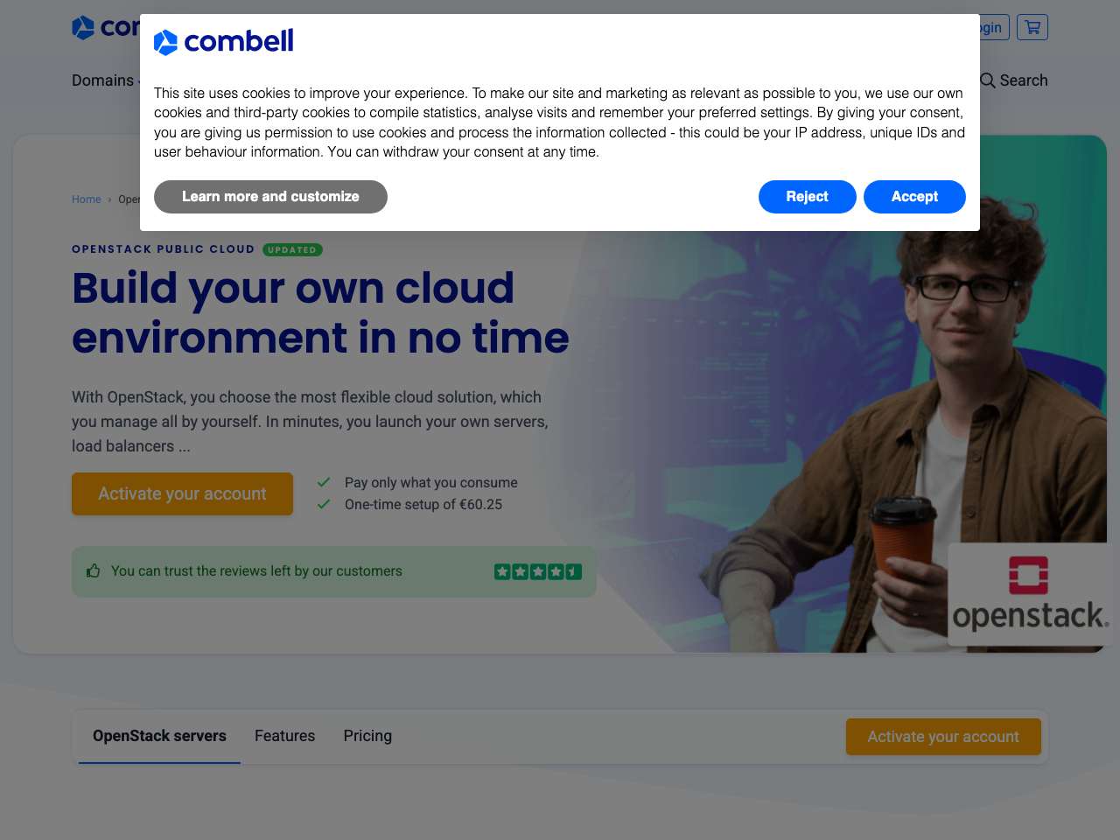Click the magnifying glass Search icon
This screenshot has width=1120, height=840.
point(988,80)
